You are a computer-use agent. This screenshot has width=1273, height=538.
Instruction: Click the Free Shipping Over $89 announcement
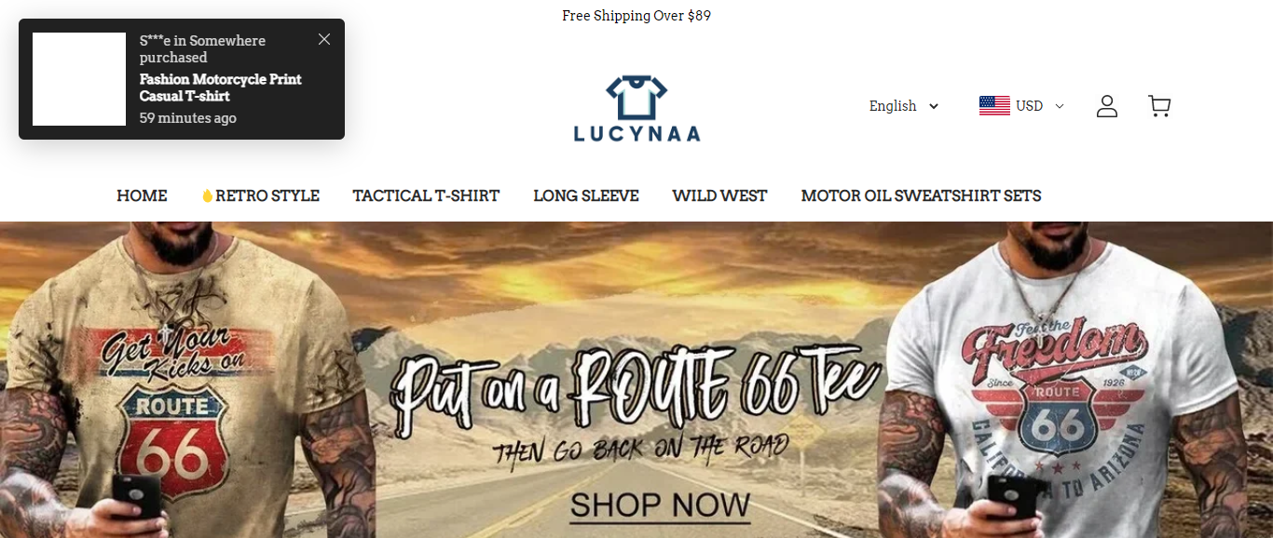click(636, 16)
